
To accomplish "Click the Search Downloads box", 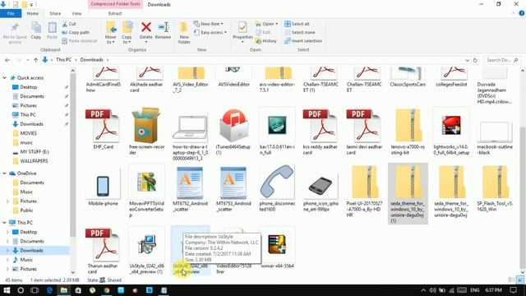I will 502,60.
